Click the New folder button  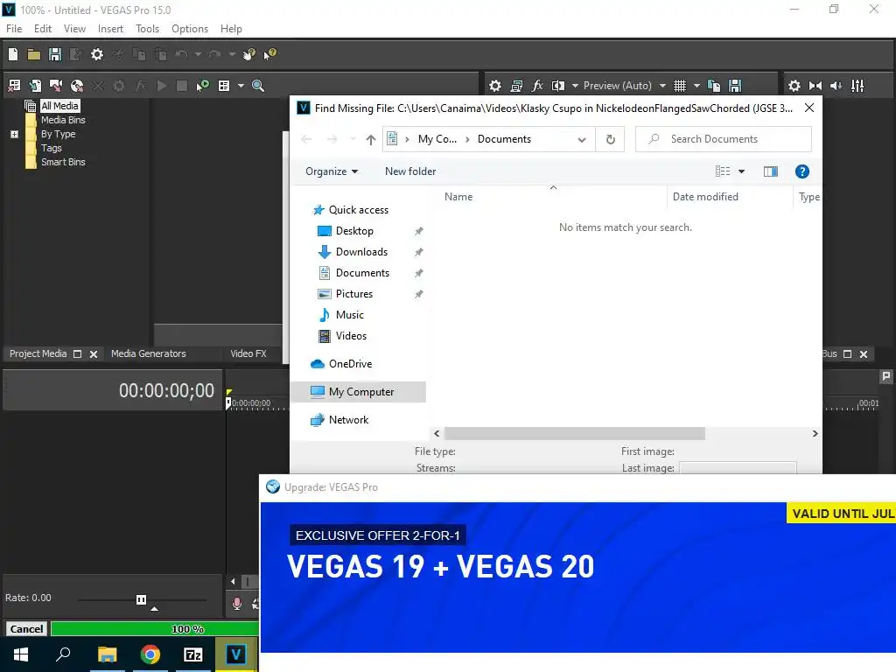tap(409, 171)
